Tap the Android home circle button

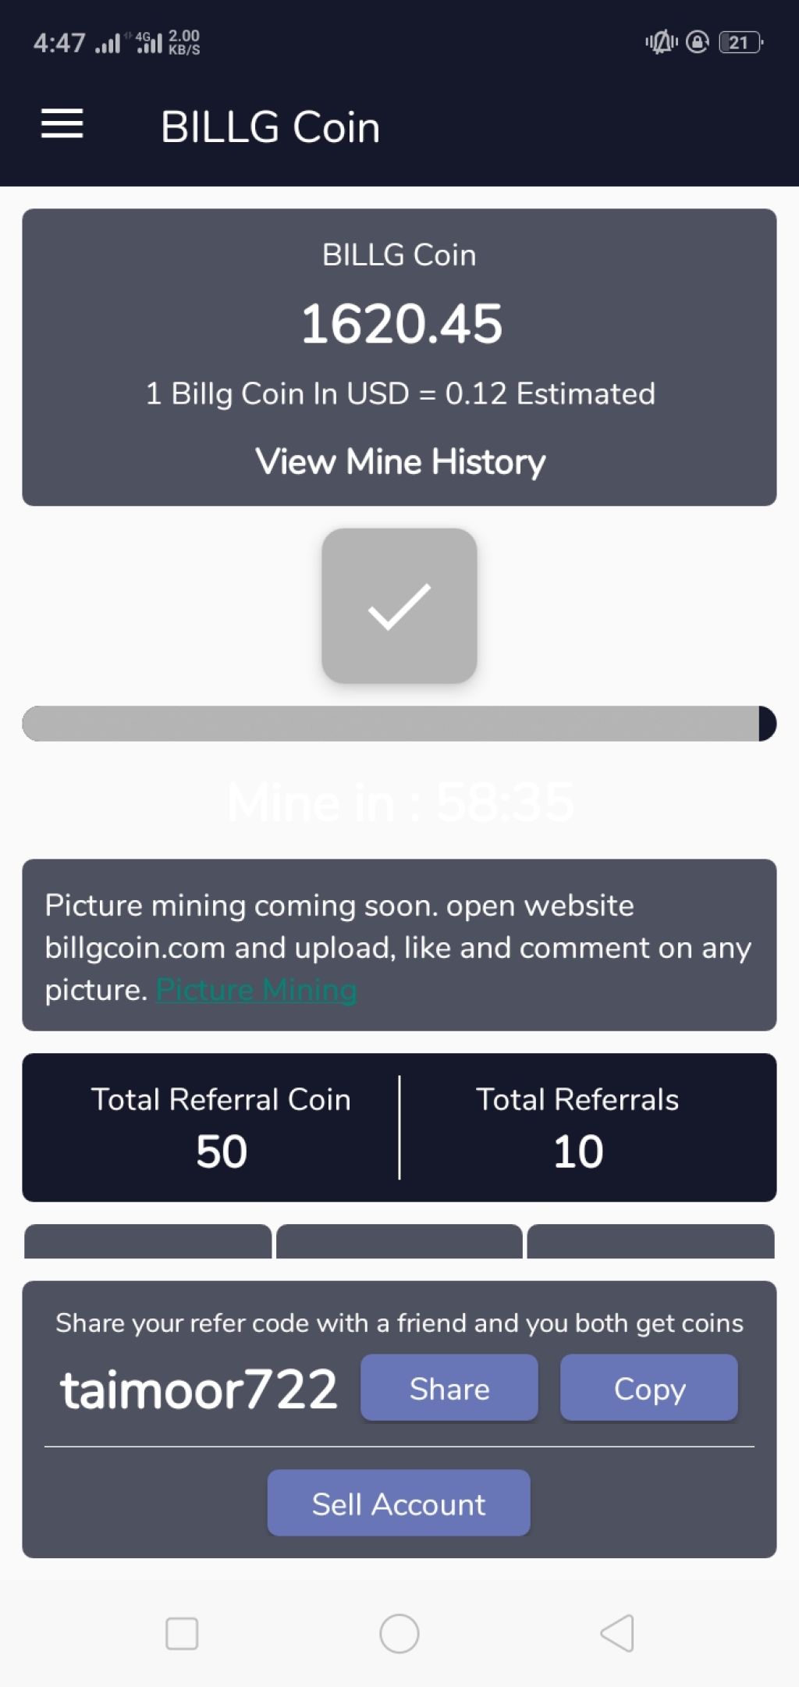coord(399,1633)
